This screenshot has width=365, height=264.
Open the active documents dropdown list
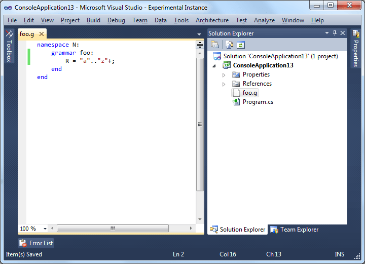[x=199, y=34]
